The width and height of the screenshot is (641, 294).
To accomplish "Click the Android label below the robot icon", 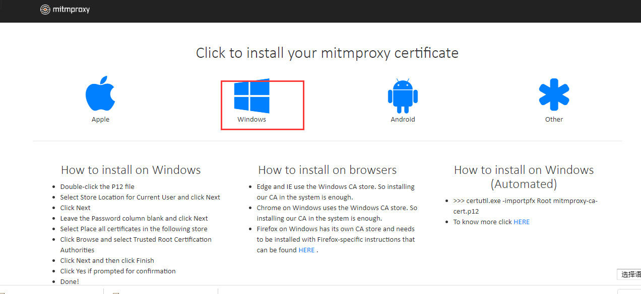I will pos(403,119).
